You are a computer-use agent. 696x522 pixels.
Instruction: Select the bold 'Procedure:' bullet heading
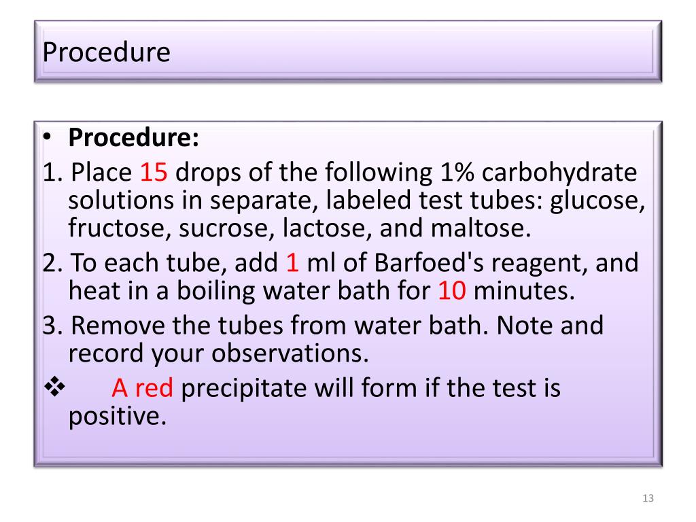point(134,137)
